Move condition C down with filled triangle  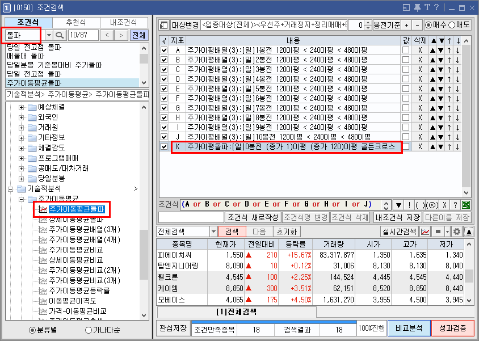[441, 70]
